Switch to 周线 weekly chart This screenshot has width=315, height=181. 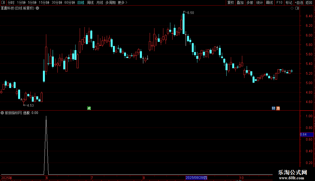[x=90, y=3]
